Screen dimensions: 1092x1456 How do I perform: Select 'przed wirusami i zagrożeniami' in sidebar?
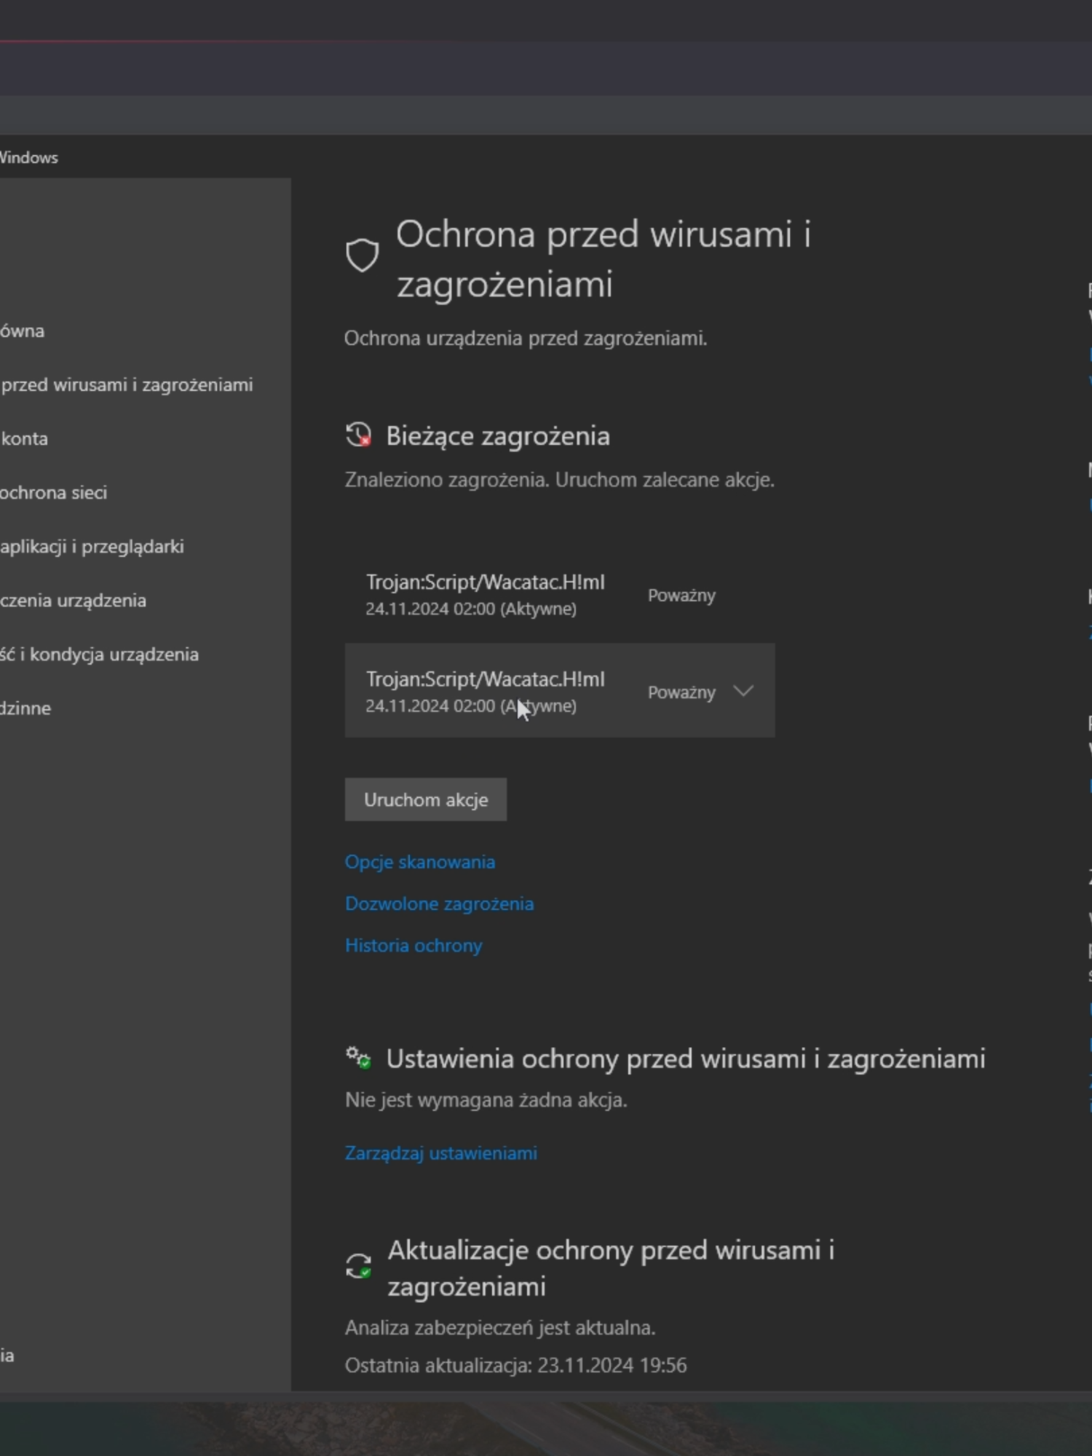coord(127,384)
